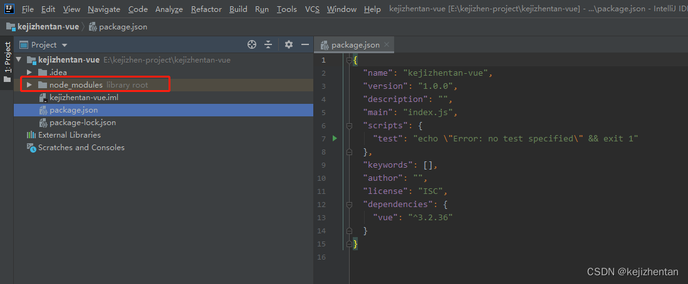Open the Build menu
688x284 pixels.
click(x=238, y=9)
